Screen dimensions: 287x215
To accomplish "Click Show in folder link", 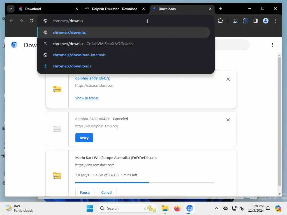I will 87,98.
